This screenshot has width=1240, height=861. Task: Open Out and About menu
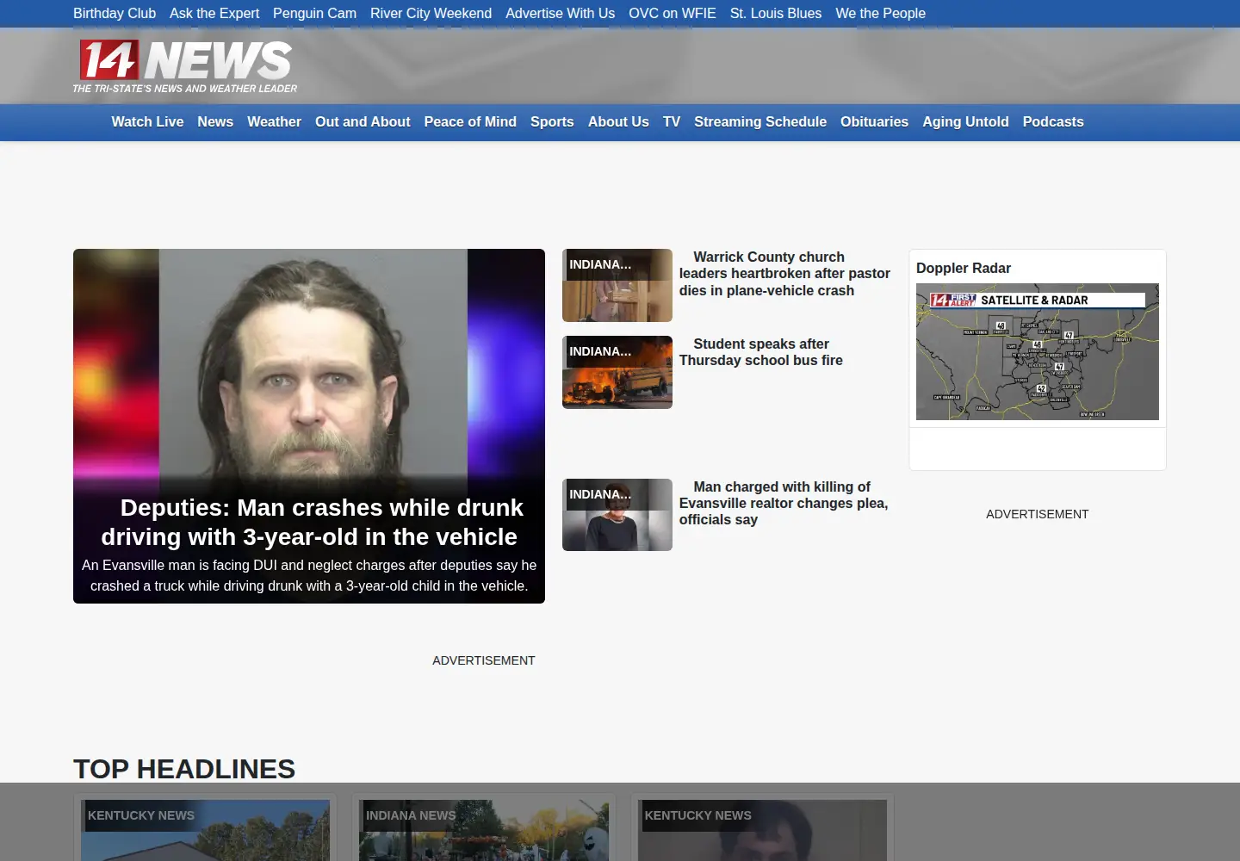(x=363, y=122)
